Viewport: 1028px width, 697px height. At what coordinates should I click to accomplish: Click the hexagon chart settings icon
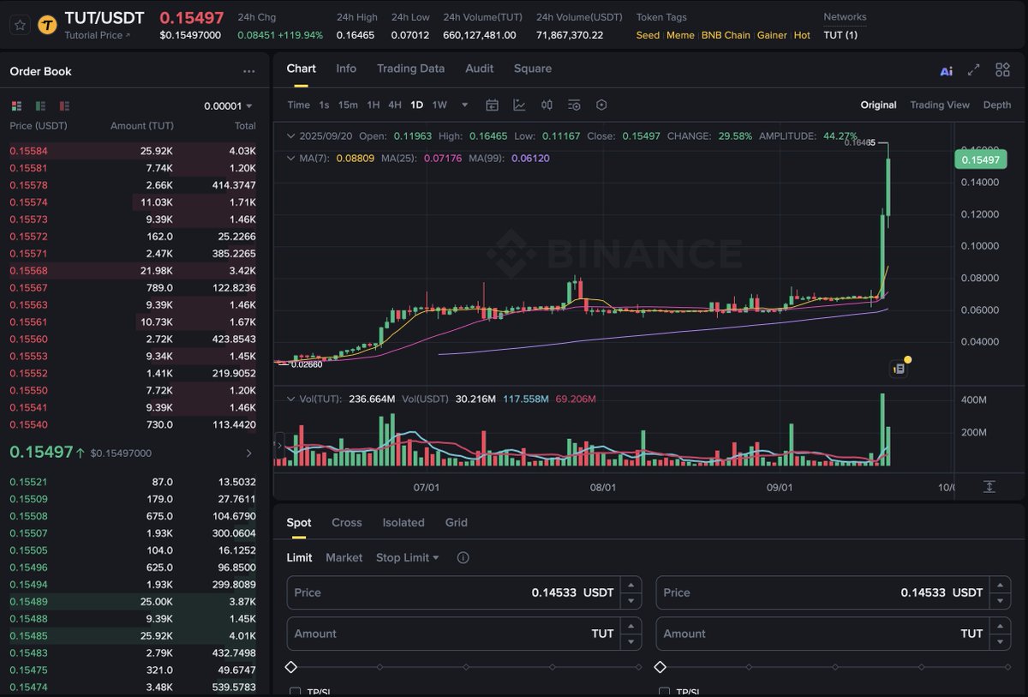pos(601,105)
